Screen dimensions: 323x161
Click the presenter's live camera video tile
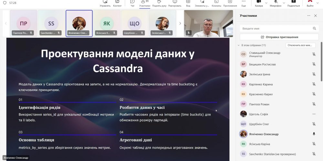pos(208,24)
